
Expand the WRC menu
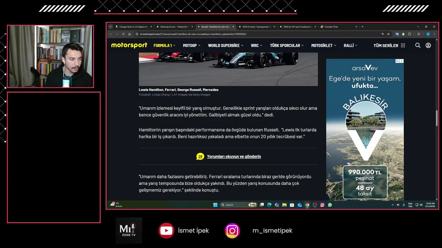(257, 45)
